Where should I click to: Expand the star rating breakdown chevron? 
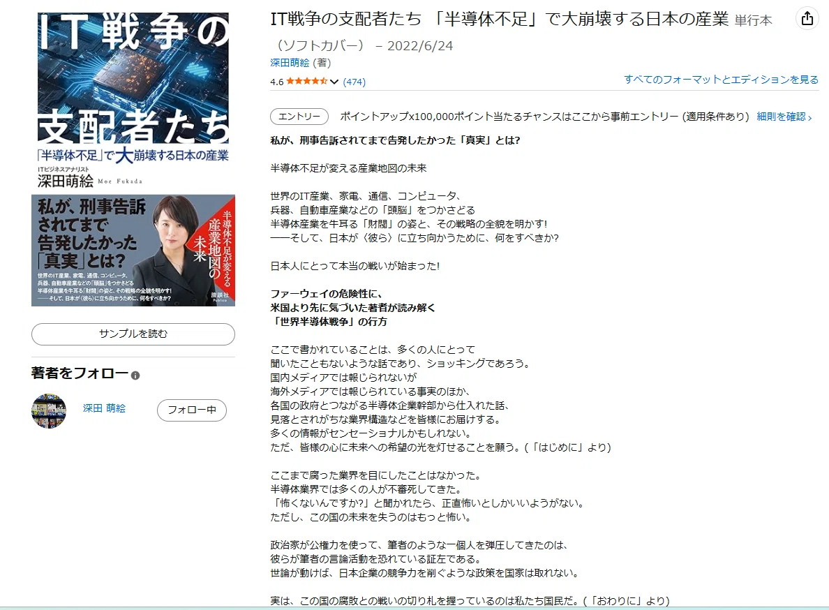[x=334, y=82]
